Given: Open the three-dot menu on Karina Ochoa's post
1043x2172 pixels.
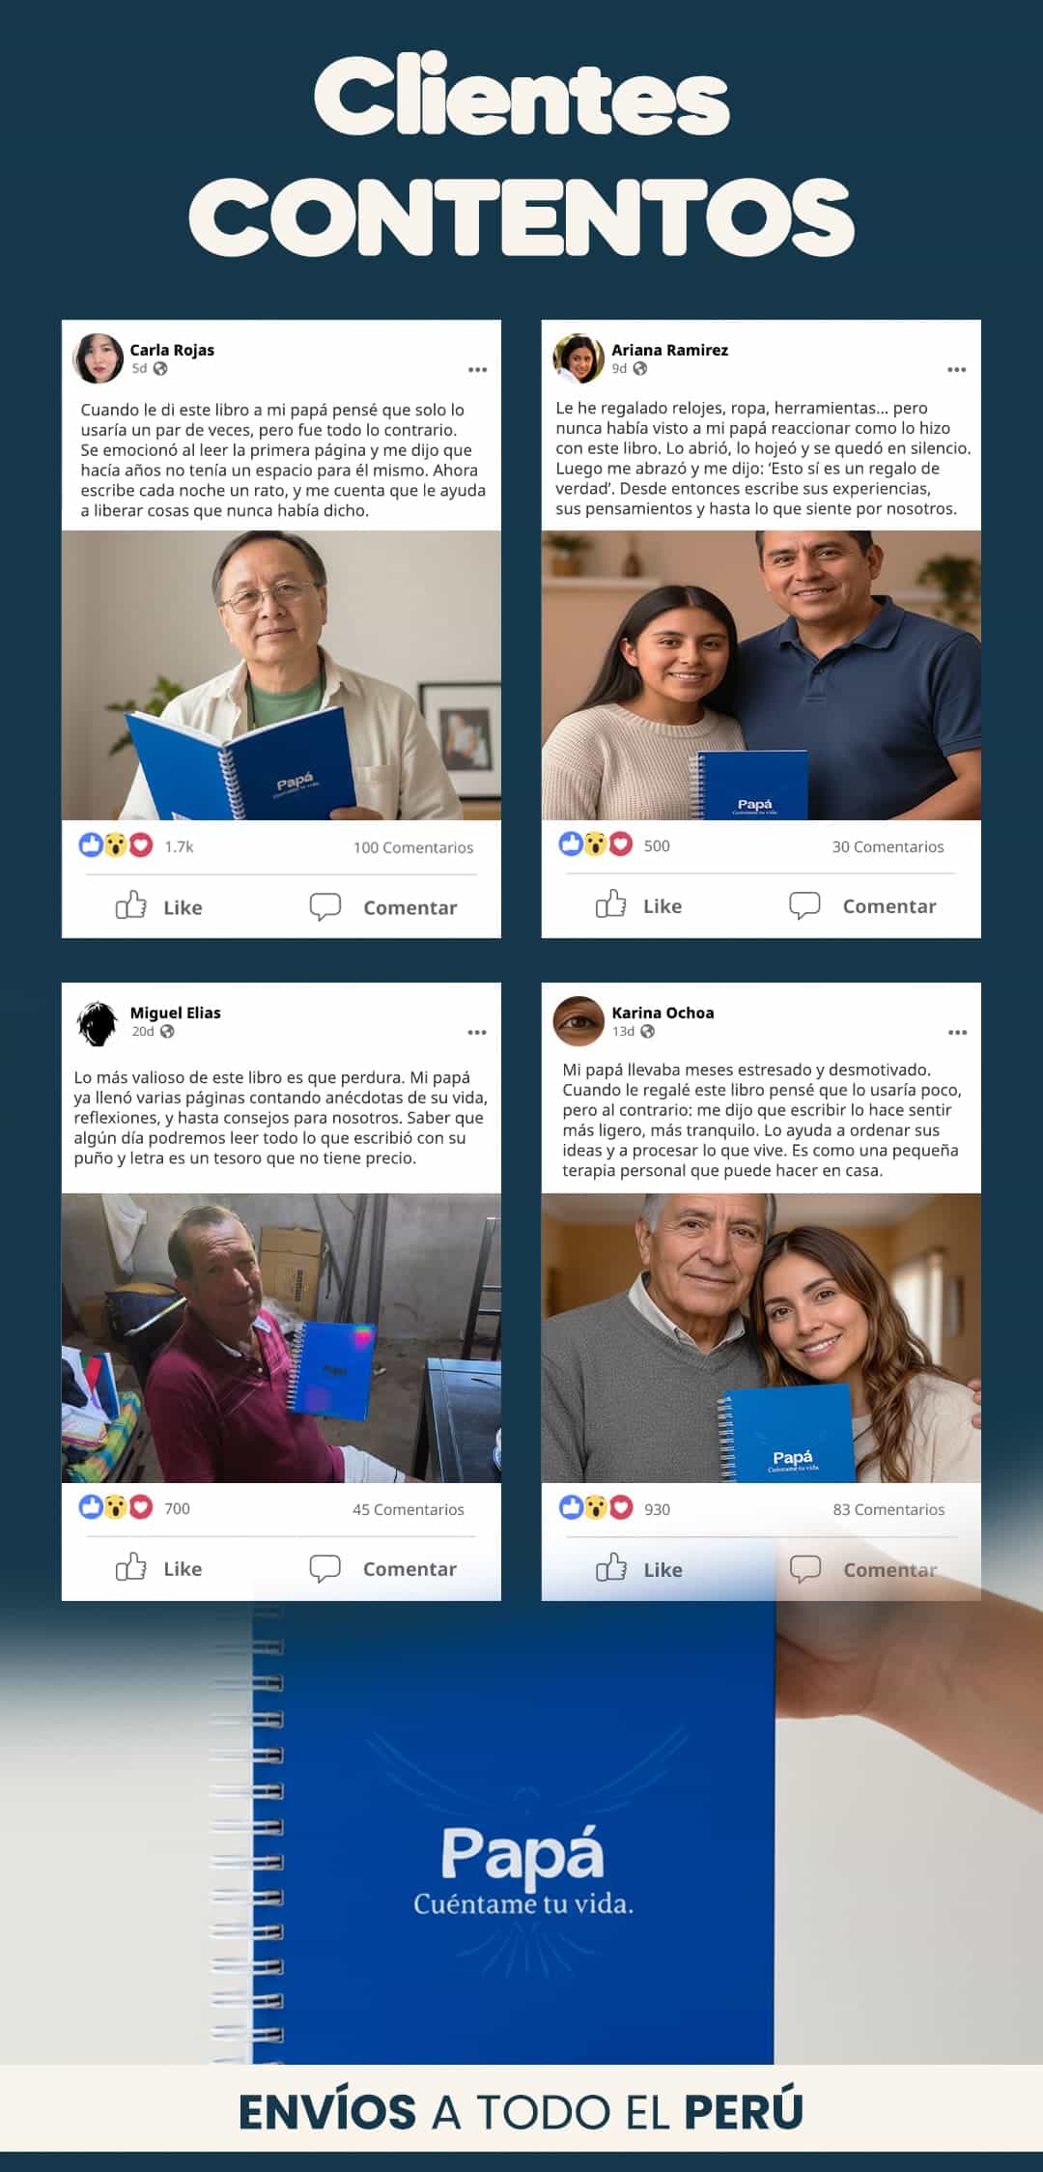Looking at the screenshot, I should [957, 1033].
